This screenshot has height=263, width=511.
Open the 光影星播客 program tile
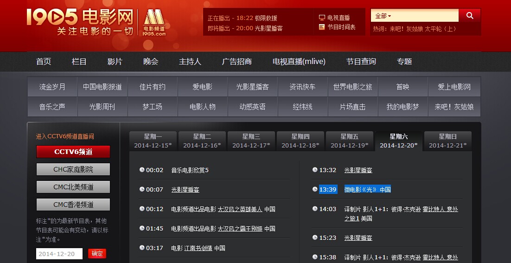253,87
